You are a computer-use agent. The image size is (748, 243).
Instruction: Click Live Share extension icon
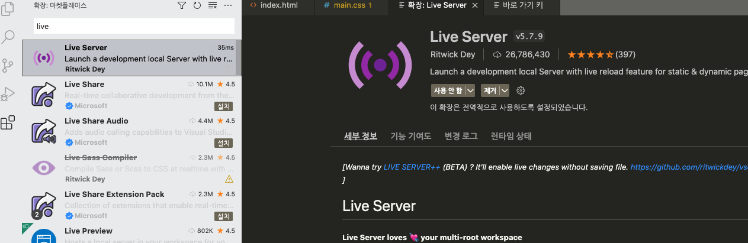(x=44, y=95)
